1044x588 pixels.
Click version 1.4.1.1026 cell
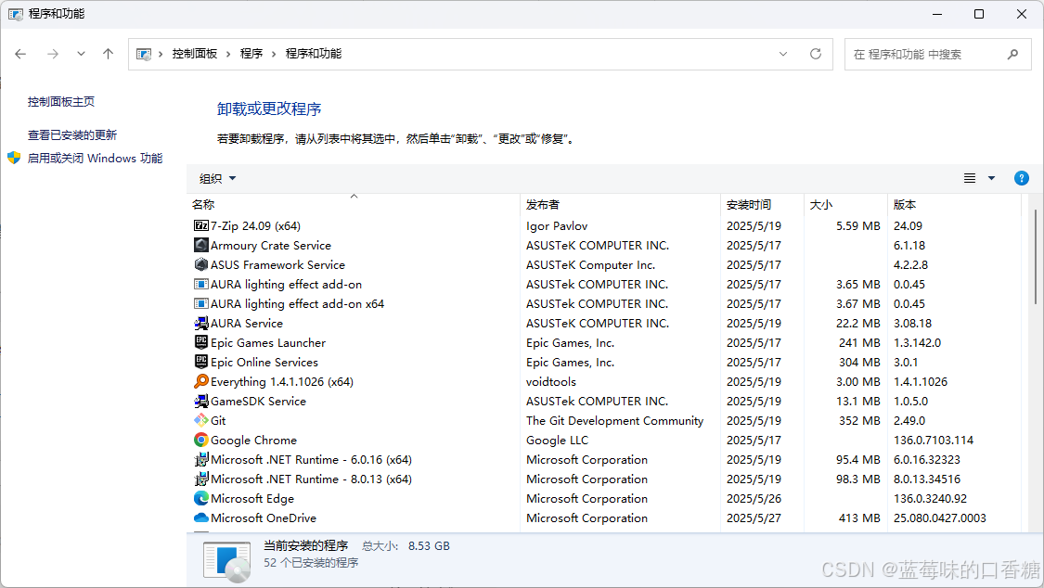click(921, 381)
